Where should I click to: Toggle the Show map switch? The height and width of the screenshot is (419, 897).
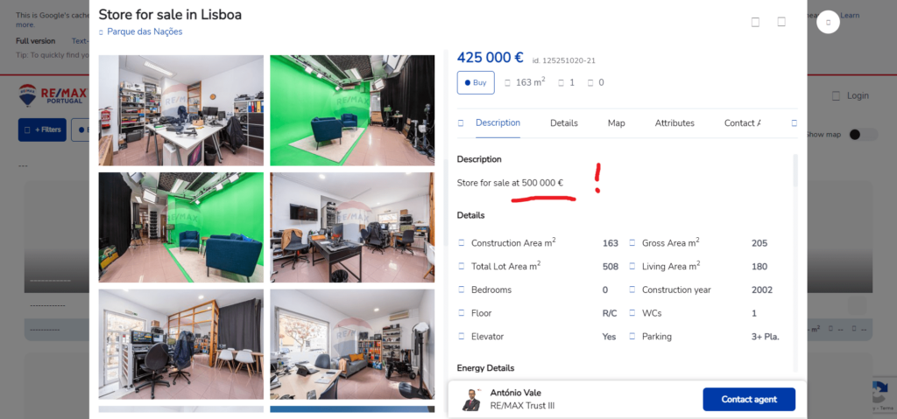(x=863, y=134)
